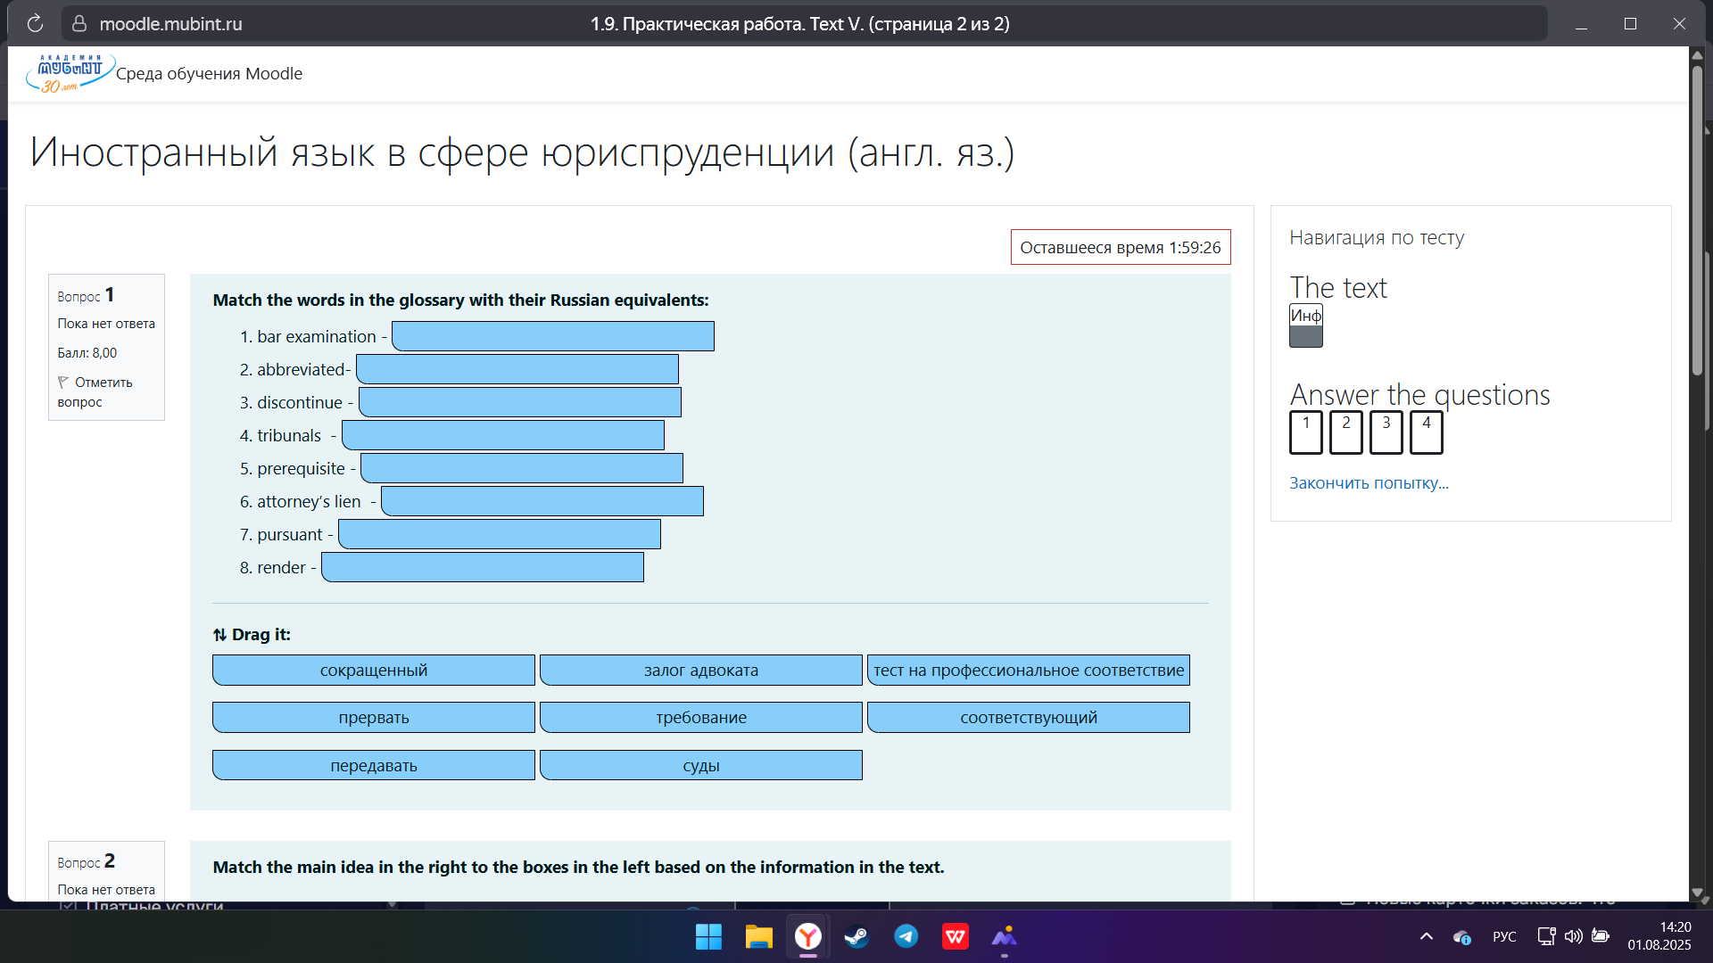Open Steam from taskbar
1713x963 pixels.
[x=856, y=937]
